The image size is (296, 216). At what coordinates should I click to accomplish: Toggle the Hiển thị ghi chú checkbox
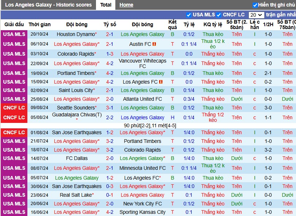point(255,5)
